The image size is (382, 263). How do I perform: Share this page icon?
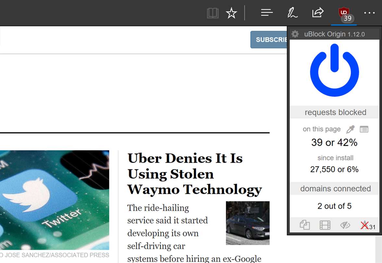click(318, 12)
